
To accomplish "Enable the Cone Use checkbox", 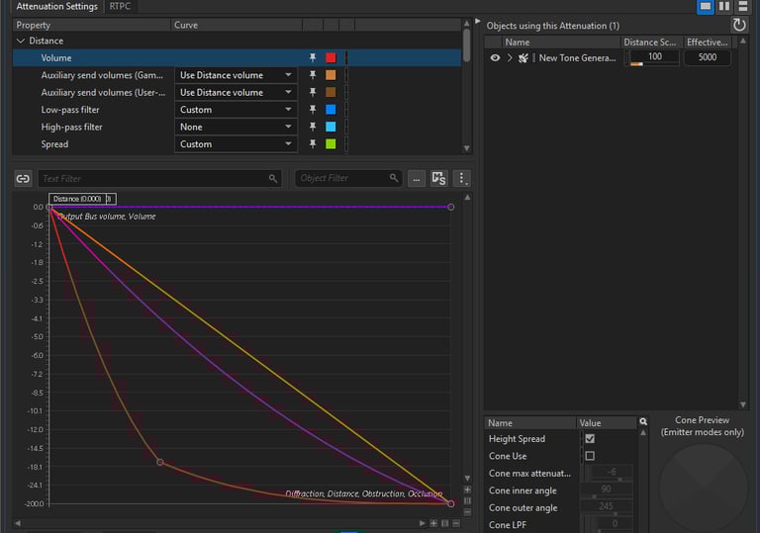I will point(590,456).
